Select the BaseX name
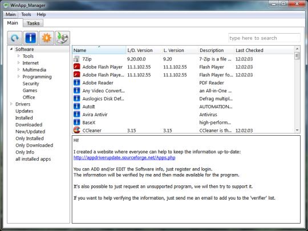 pos(89,123)
